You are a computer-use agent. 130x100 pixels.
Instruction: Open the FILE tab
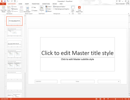tap(3, 4)
